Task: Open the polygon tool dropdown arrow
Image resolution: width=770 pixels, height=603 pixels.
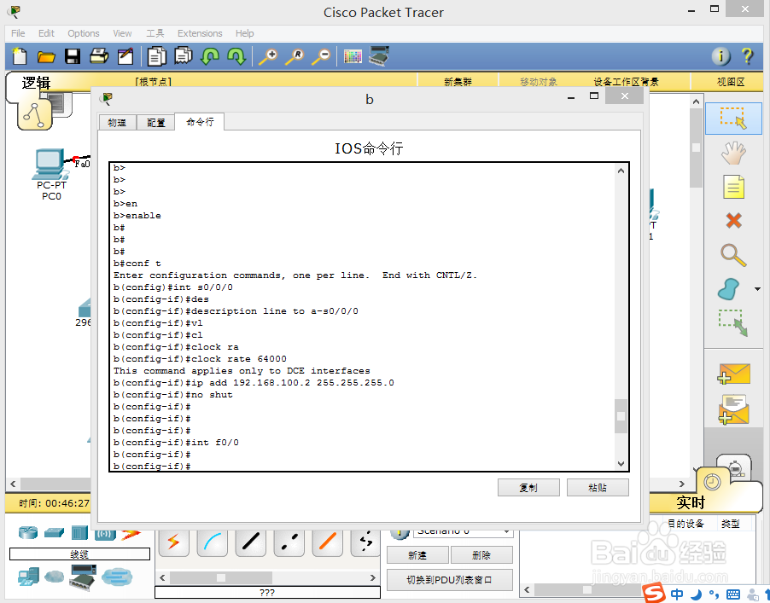Action: tap(757, 289)
